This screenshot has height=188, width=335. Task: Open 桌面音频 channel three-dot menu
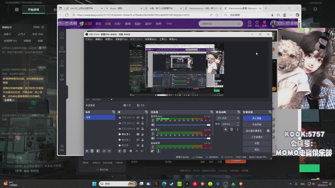(x=153, y=147)
